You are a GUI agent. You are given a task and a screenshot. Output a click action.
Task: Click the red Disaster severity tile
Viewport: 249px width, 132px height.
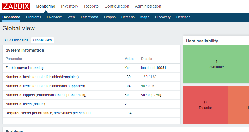click(205, 105)
